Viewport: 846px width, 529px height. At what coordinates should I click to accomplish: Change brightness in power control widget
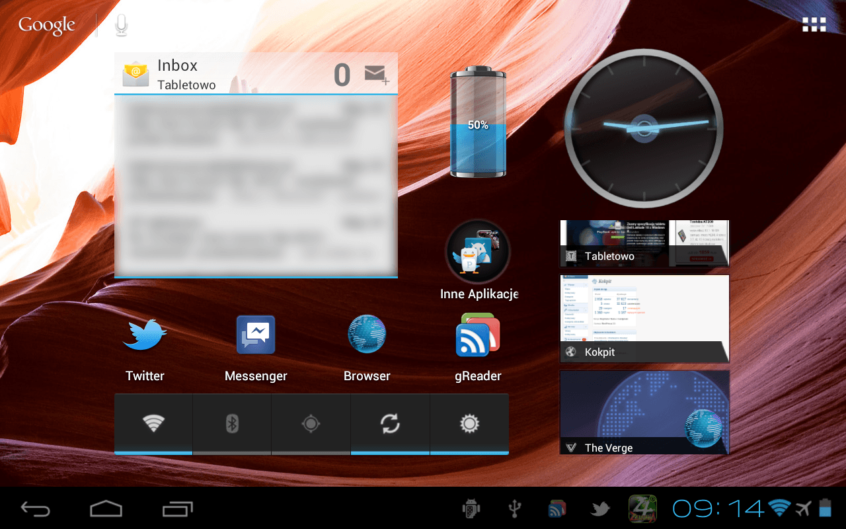coord(469,423)
